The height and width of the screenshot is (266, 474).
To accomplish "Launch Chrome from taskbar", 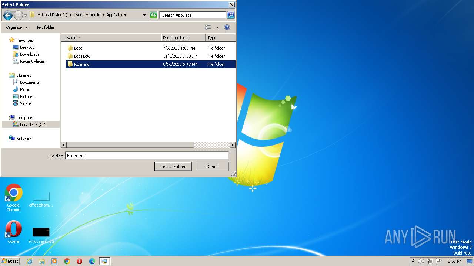I will (x=67, y=261).
